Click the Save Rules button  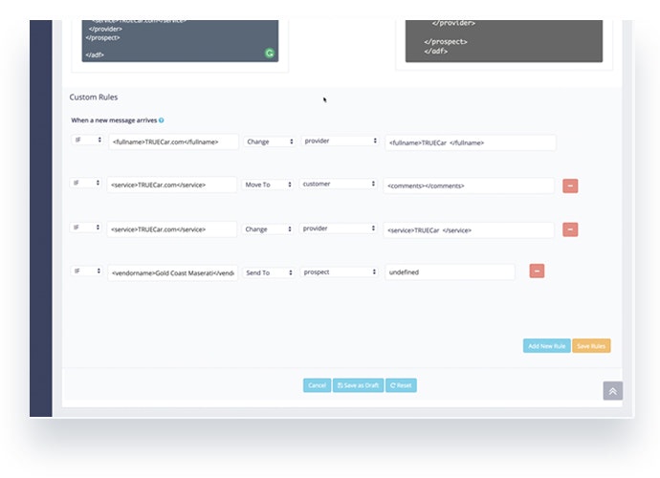[591, 346]
